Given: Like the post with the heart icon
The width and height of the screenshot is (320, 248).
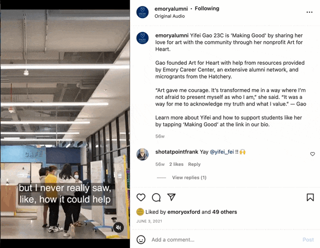Looking at the screenshot, I should pos(141,197).
